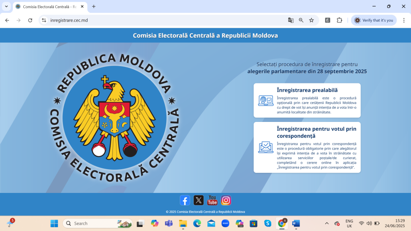Select the Comisia Electorală Centrală tab
The width and height of the screenshot is (411, 231).
click(50, 6)
